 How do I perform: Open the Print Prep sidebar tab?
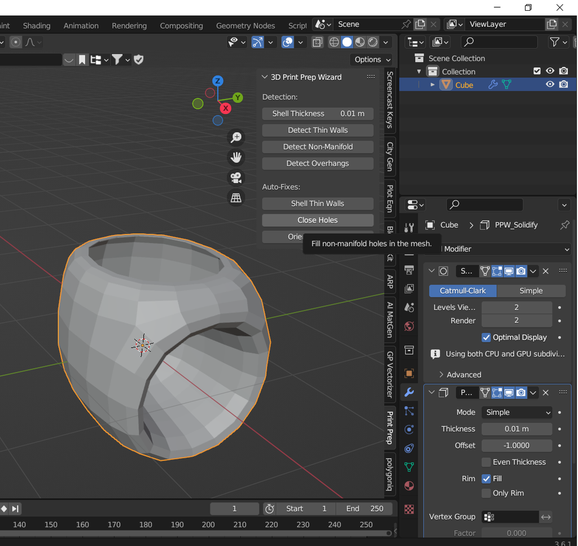click(390, 427)
